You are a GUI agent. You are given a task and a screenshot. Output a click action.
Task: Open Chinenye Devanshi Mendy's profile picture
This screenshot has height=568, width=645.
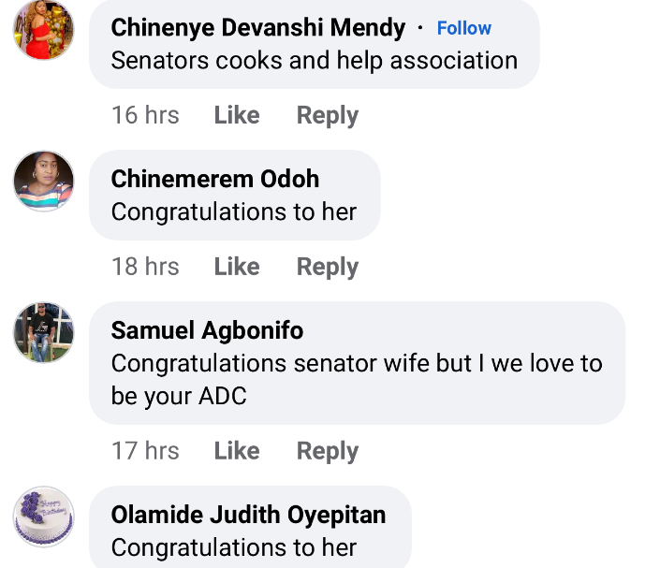[x=43, y=30]
